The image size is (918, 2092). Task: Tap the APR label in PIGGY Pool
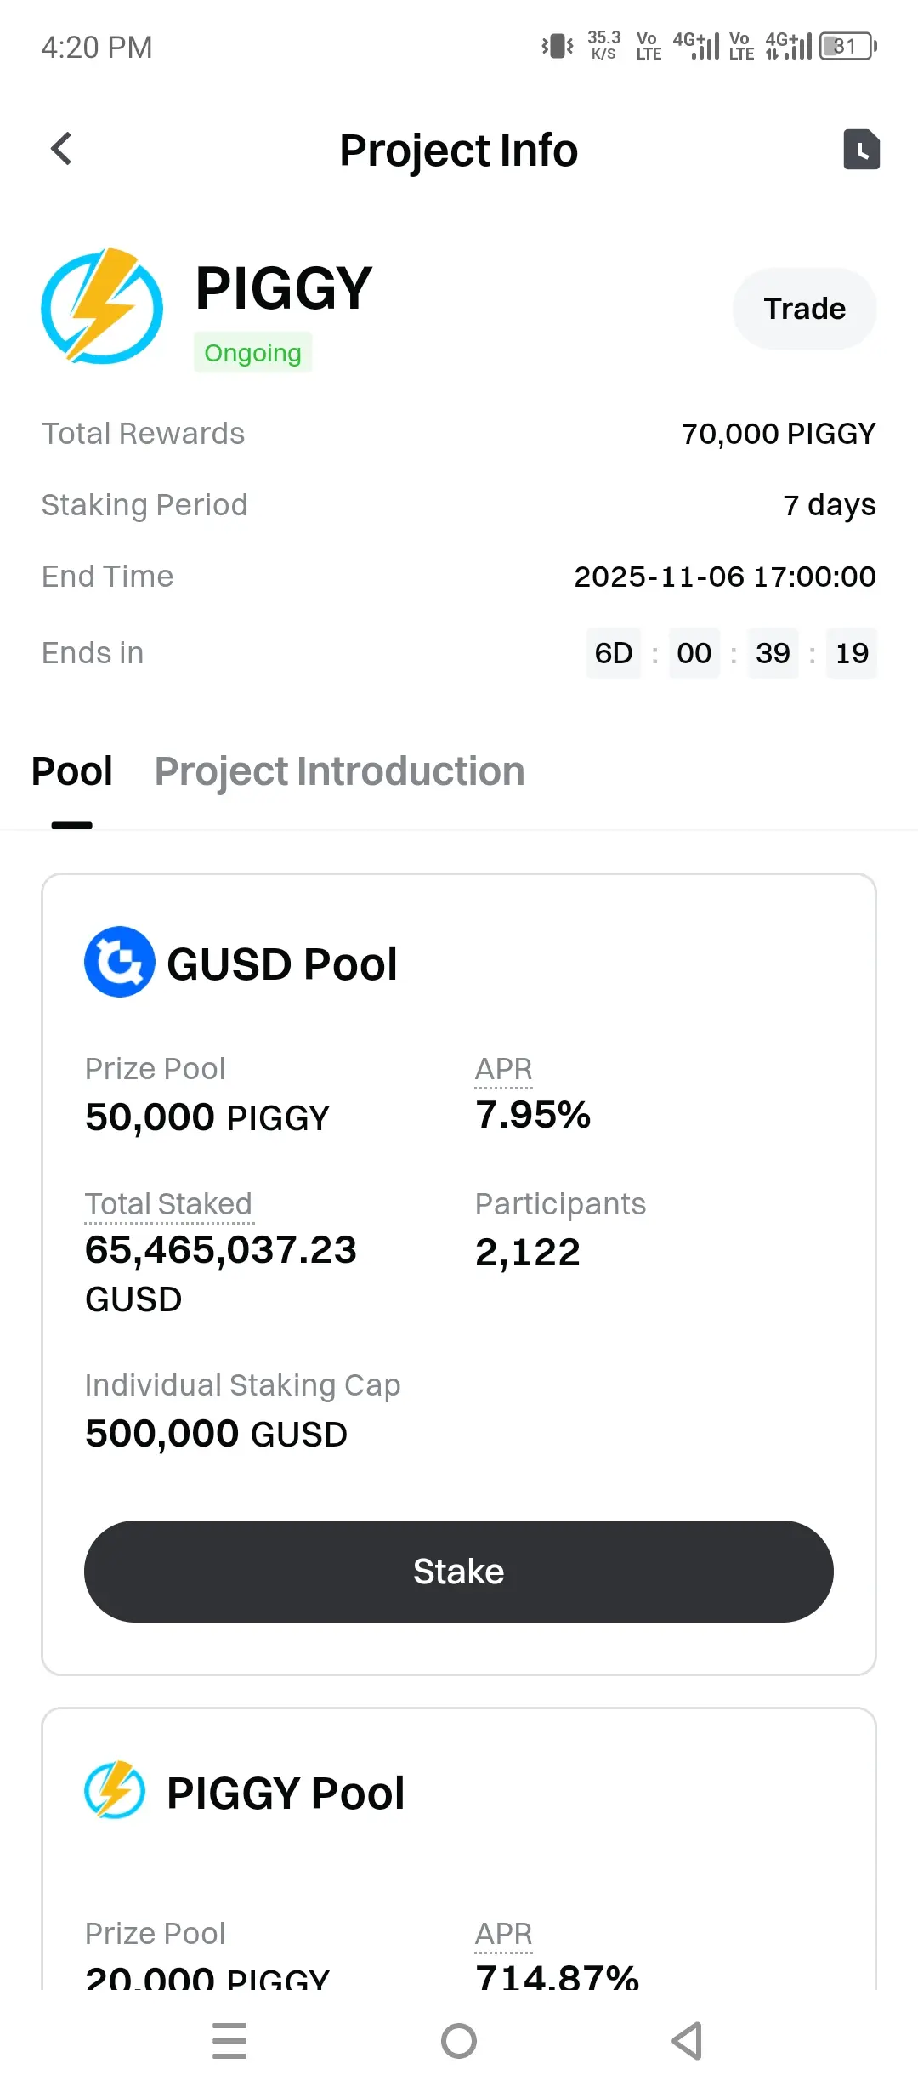coord(503,1934)
